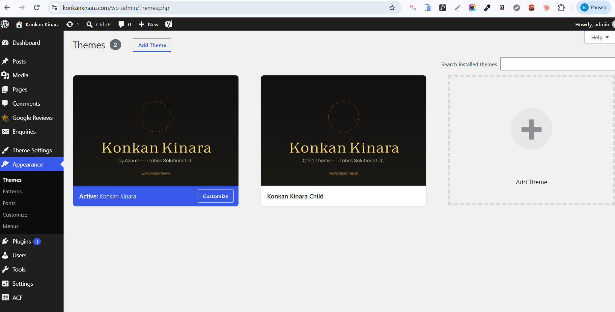615x312 pixels.
Task: Click the Themes count badge
Action: click(115, 45)
